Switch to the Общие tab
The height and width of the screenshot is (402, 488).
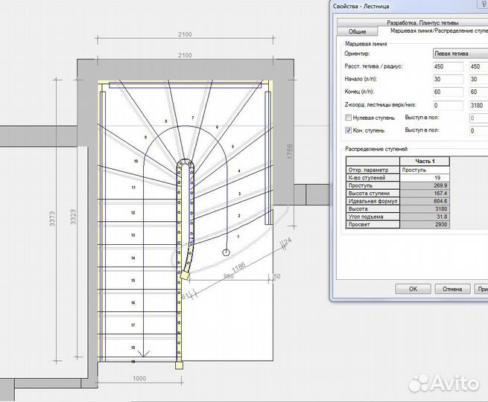[357, 32]
